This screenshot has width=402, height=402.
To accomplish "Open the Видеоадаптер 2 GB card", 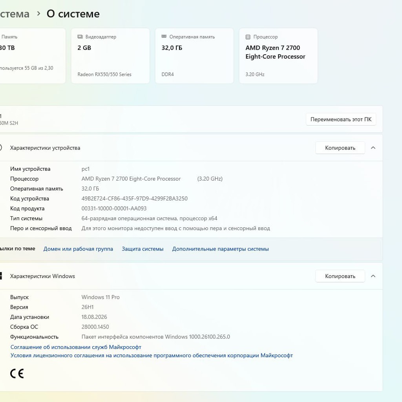I will pyautogui.click(x=110, y=56).
